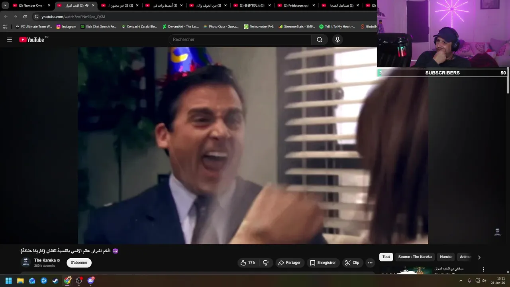Open Kick Chat Search bookmark
The image size is (510, 287).
tap(98, 27)
